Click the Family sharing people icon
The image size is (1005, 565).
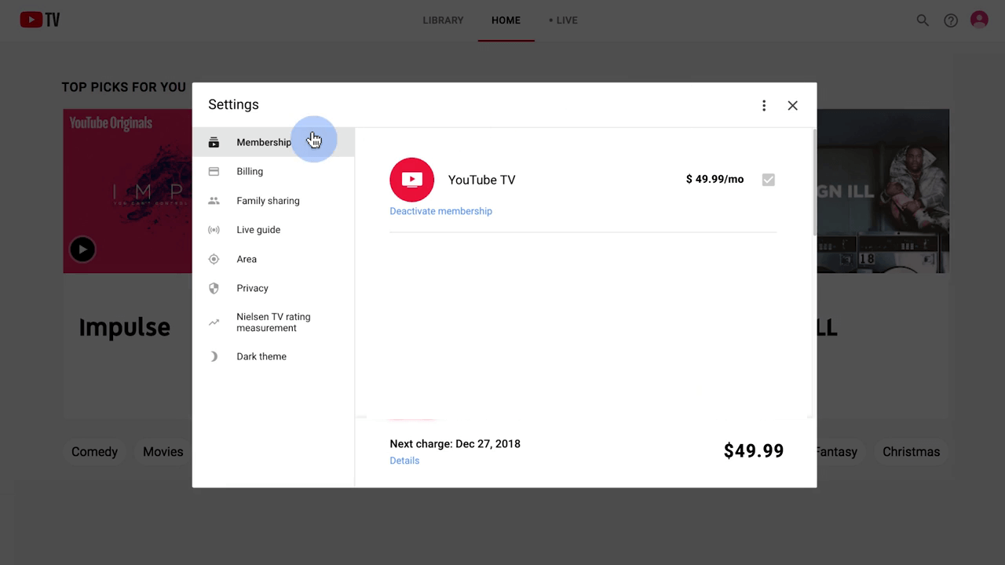pyautogui.click(x=214, y=201)
